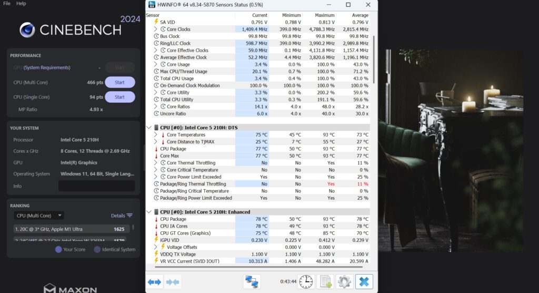Collapse the CPU [#0] Enhanced sensor group
The width and height of the screenshot is (539, 293).
click(x=149, y=212)
